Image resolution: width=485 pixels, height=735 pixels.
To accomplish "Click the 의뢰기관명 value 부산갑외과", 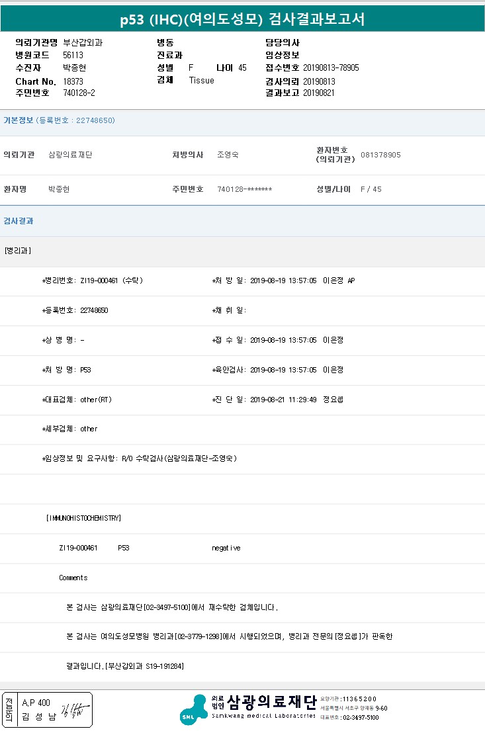I will [x=83, y=42].
